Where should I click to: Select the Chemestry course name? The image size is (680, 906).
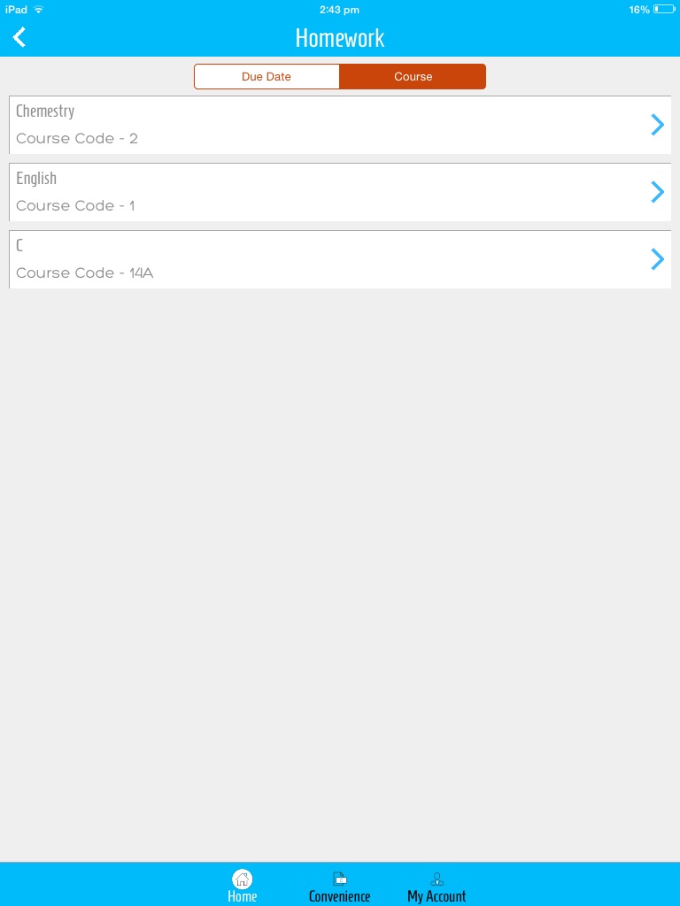(45, 111)
